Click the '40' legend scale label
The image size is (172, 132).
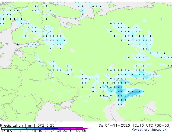click(71, 131)
